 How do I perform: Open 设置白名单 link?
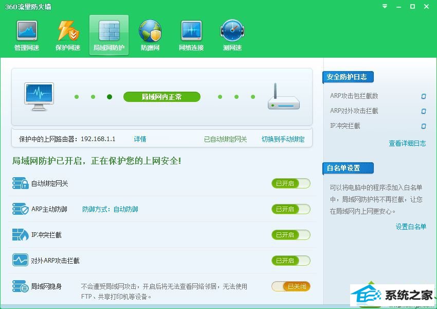[x=411, y=227]
